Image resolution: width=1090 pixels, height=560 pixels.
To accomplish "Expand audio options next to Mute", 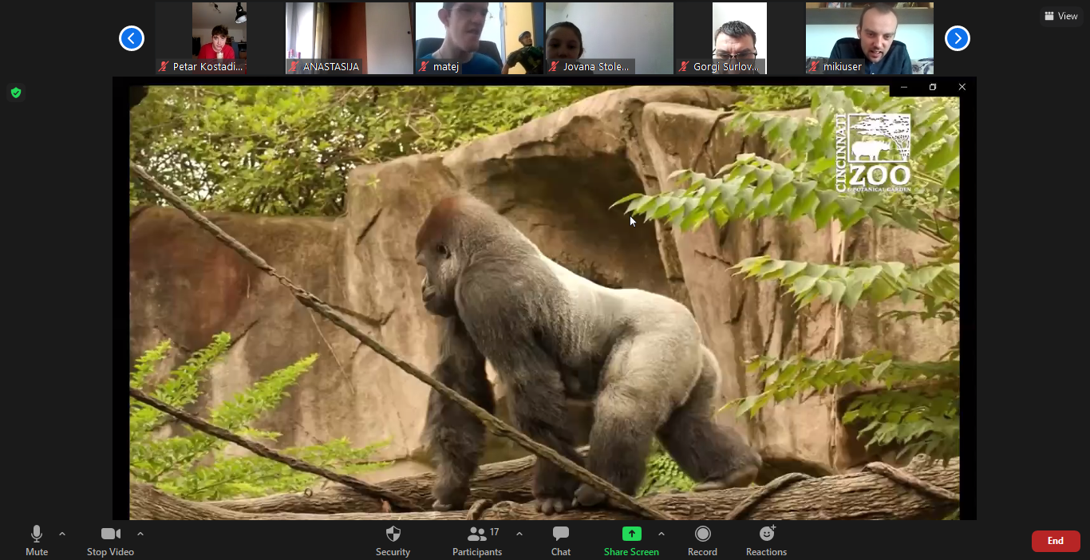I will click(62, 534).
